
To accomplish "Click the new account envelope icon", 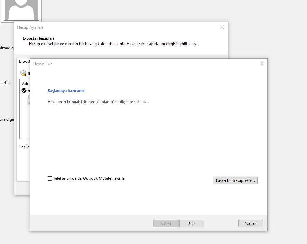I will pyautogui.click(x=23, y=73).
